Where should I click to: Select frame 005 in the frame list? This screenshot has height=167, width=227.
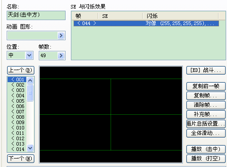click(x=17, y=101)
